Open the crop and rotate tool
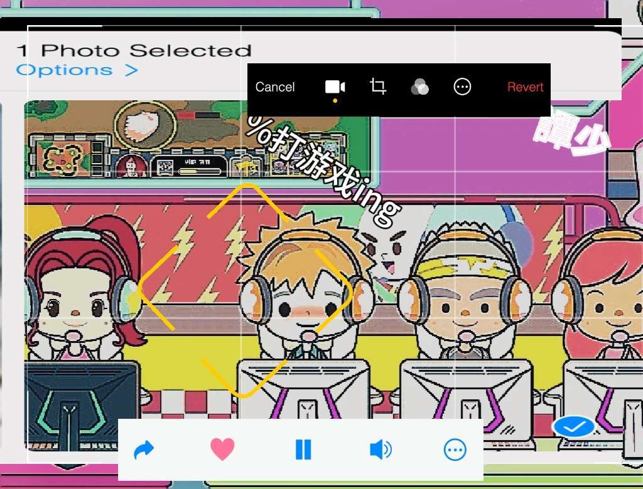The image size is (643, 489). tap(377, 87)
